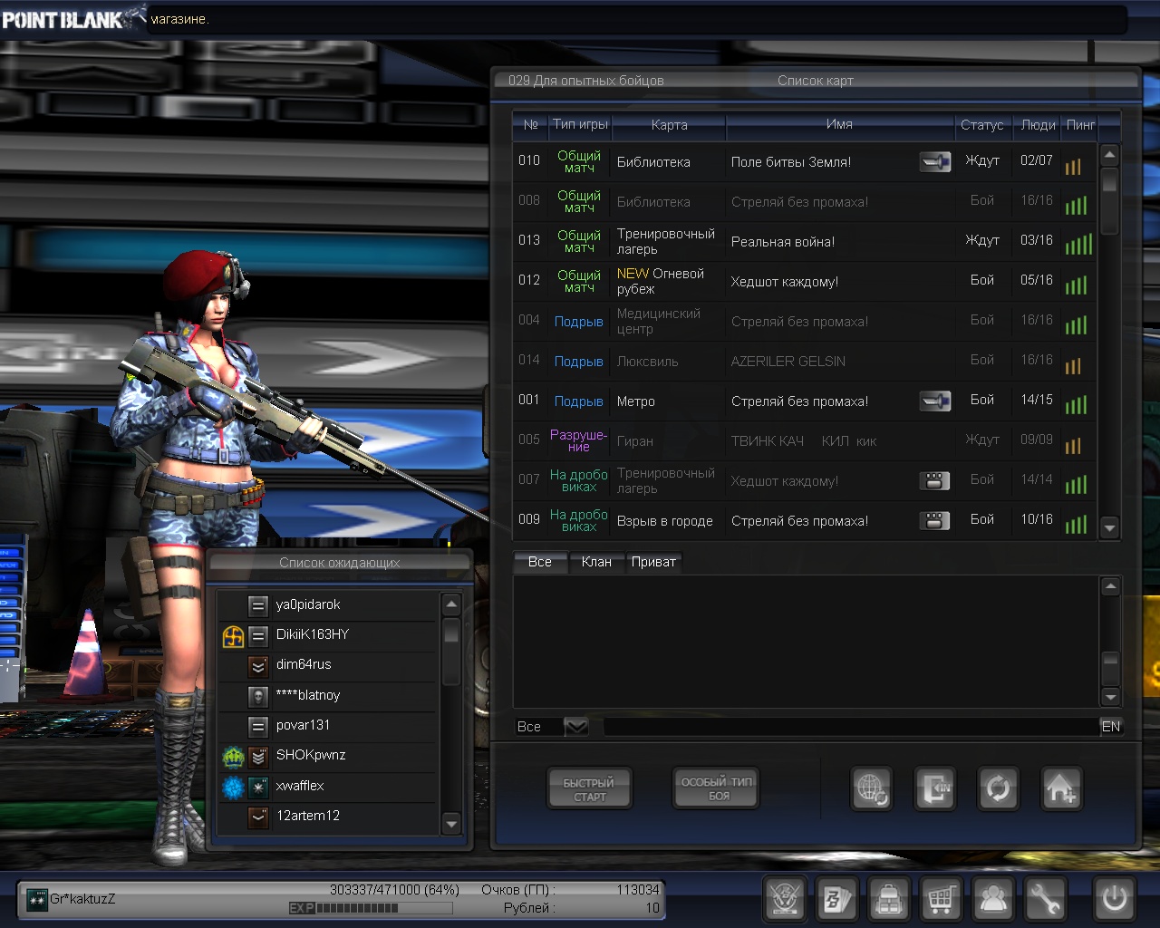Select room 013 'Реальная война!'

click(804, 242)
